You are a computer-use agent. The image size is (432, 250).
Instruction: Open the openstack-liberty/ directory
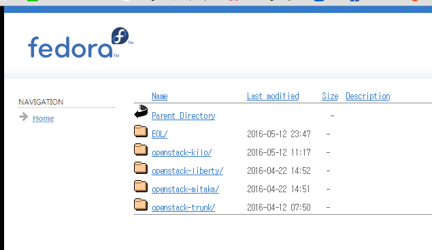pos(187,171)
